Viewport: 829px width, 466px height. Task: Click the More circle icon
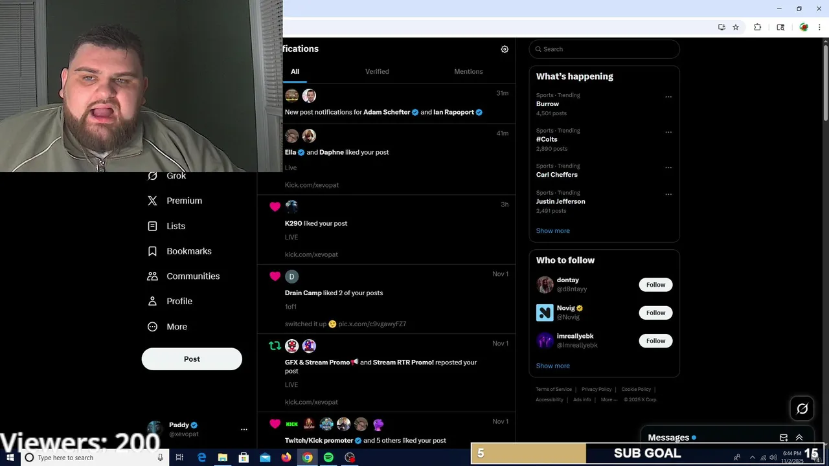pyautogui.click(x=152, y=327)
